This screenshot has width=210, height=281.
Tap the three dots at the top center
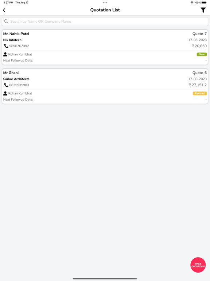pos(105,3)
